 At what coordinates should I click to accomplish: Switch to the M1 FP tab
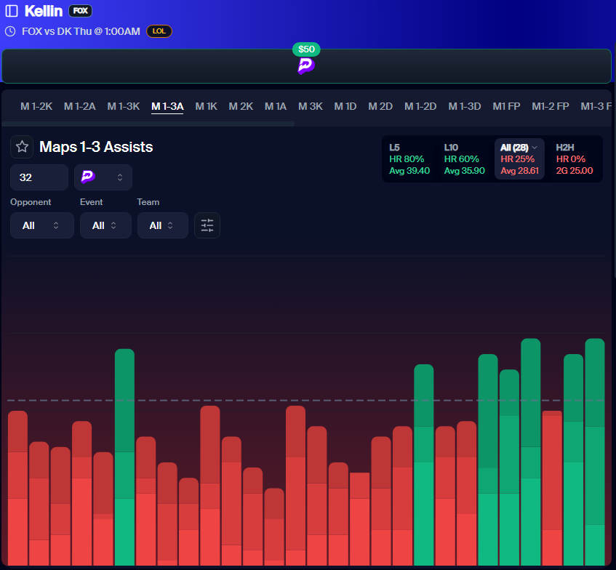click(x=506, y=106)
